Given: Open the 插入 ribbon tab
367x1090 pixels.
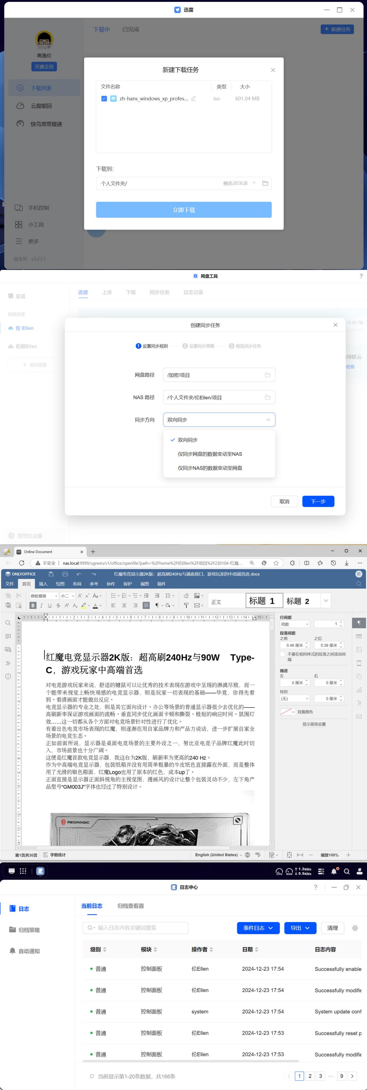Looking at the screenshot, I should 43,584.
